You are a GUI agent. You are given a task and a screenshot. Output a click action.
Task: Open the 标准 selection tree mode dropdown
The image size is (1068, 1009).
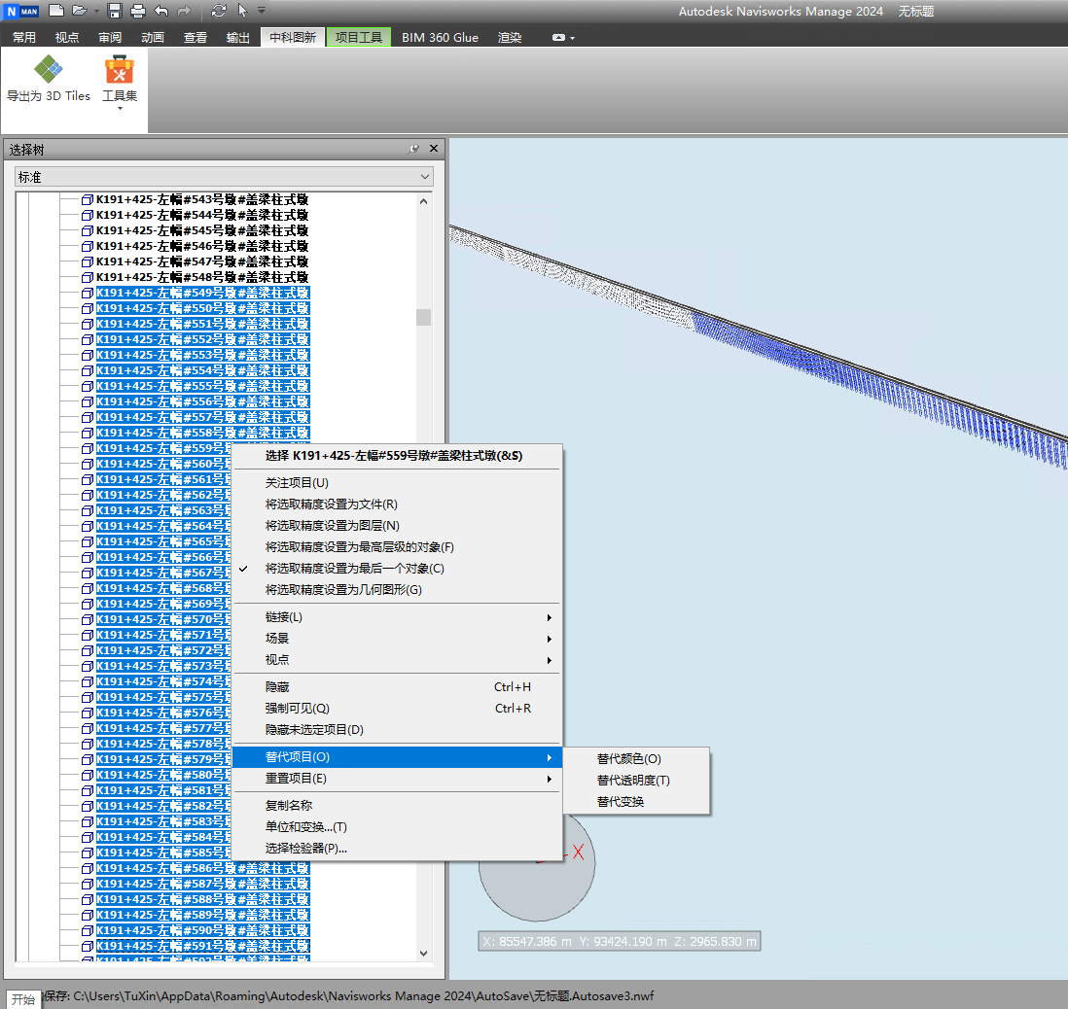point(224,177)
